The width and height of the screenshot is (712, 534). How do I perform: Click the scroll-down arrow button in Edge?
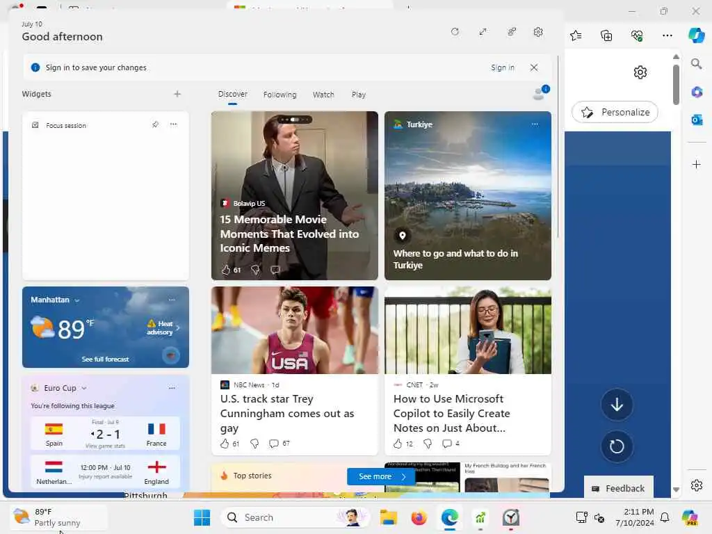point(617,405)
